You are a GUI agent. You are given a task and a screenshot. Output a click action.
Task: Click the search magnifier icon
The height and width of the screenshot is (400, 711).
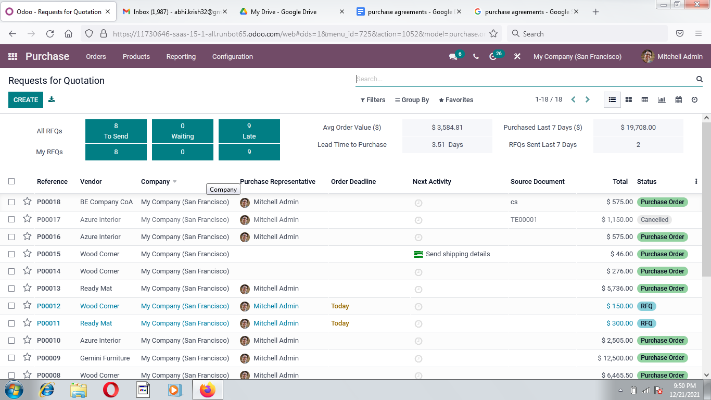point(700,79)
